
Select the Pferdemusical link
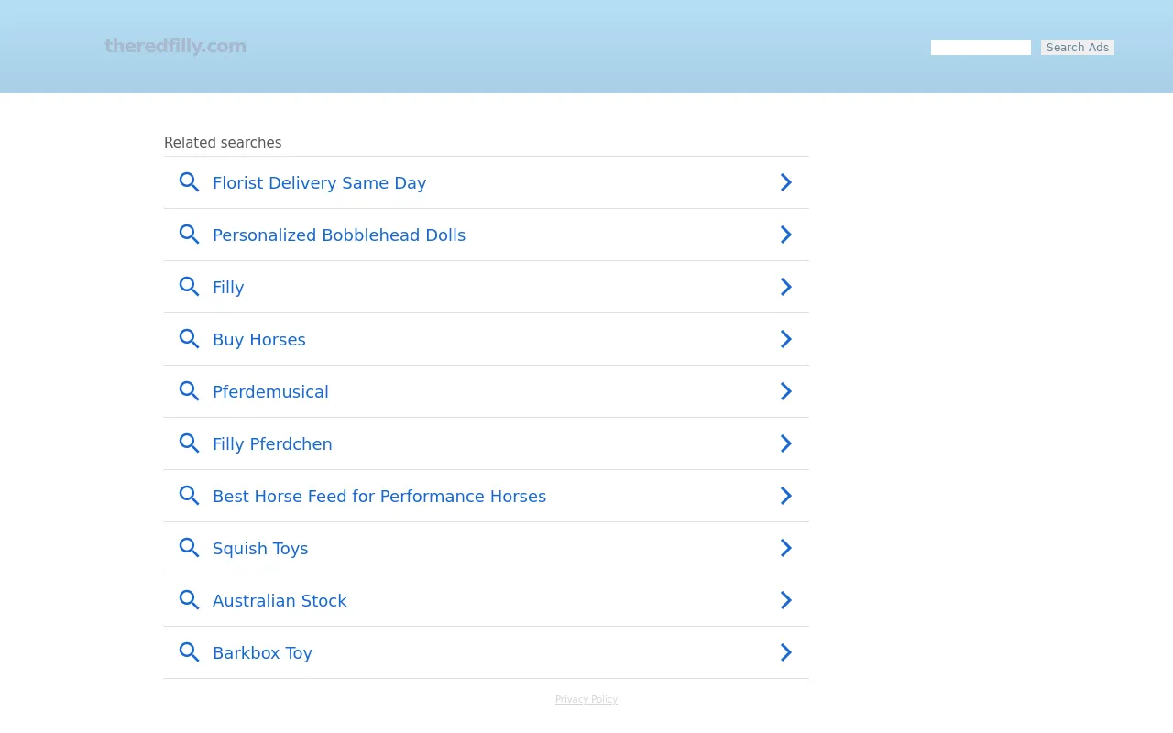[x=270, y=392]
